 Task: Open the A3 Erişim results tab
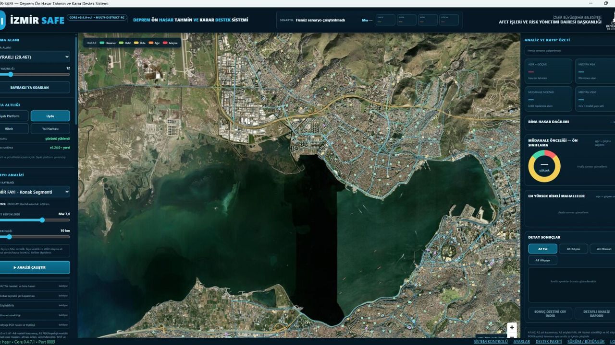(x=573, y=249)
